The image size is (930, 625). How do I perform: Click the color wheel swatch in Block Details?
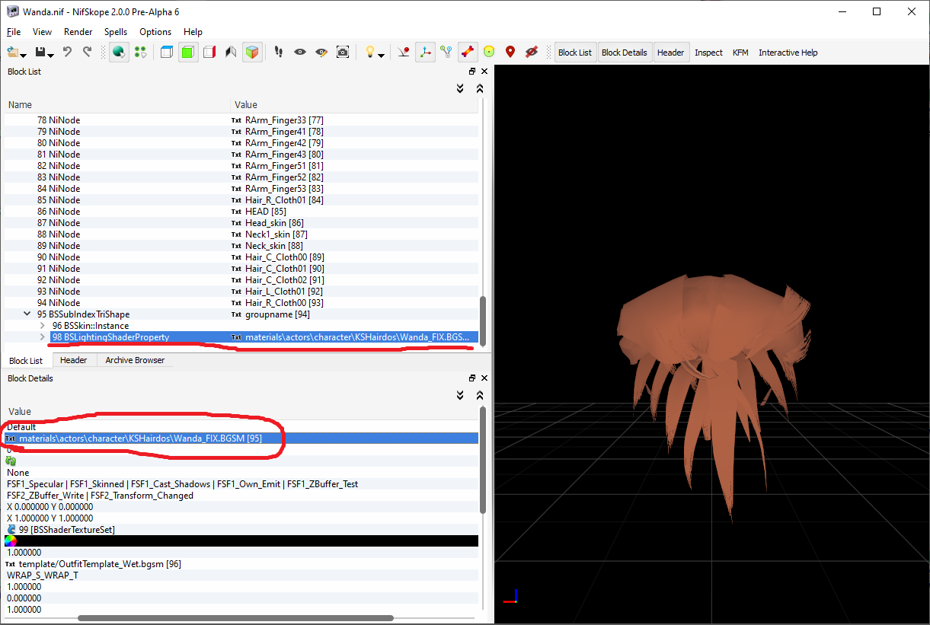[11, 541]
